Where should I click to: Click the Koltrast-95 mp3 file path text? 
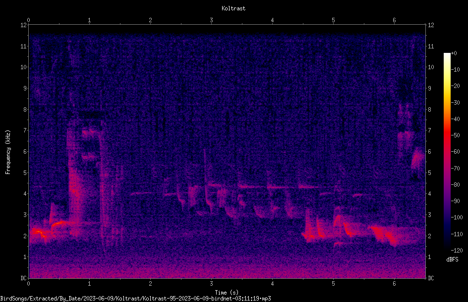point(135,299)
